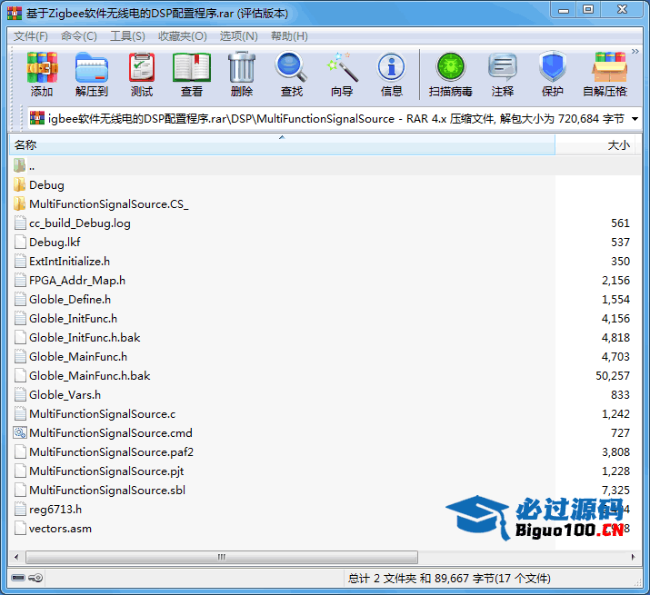
Task: Select the MultiFunctionSignalSource.c file
Action: [x=102, y=413]
